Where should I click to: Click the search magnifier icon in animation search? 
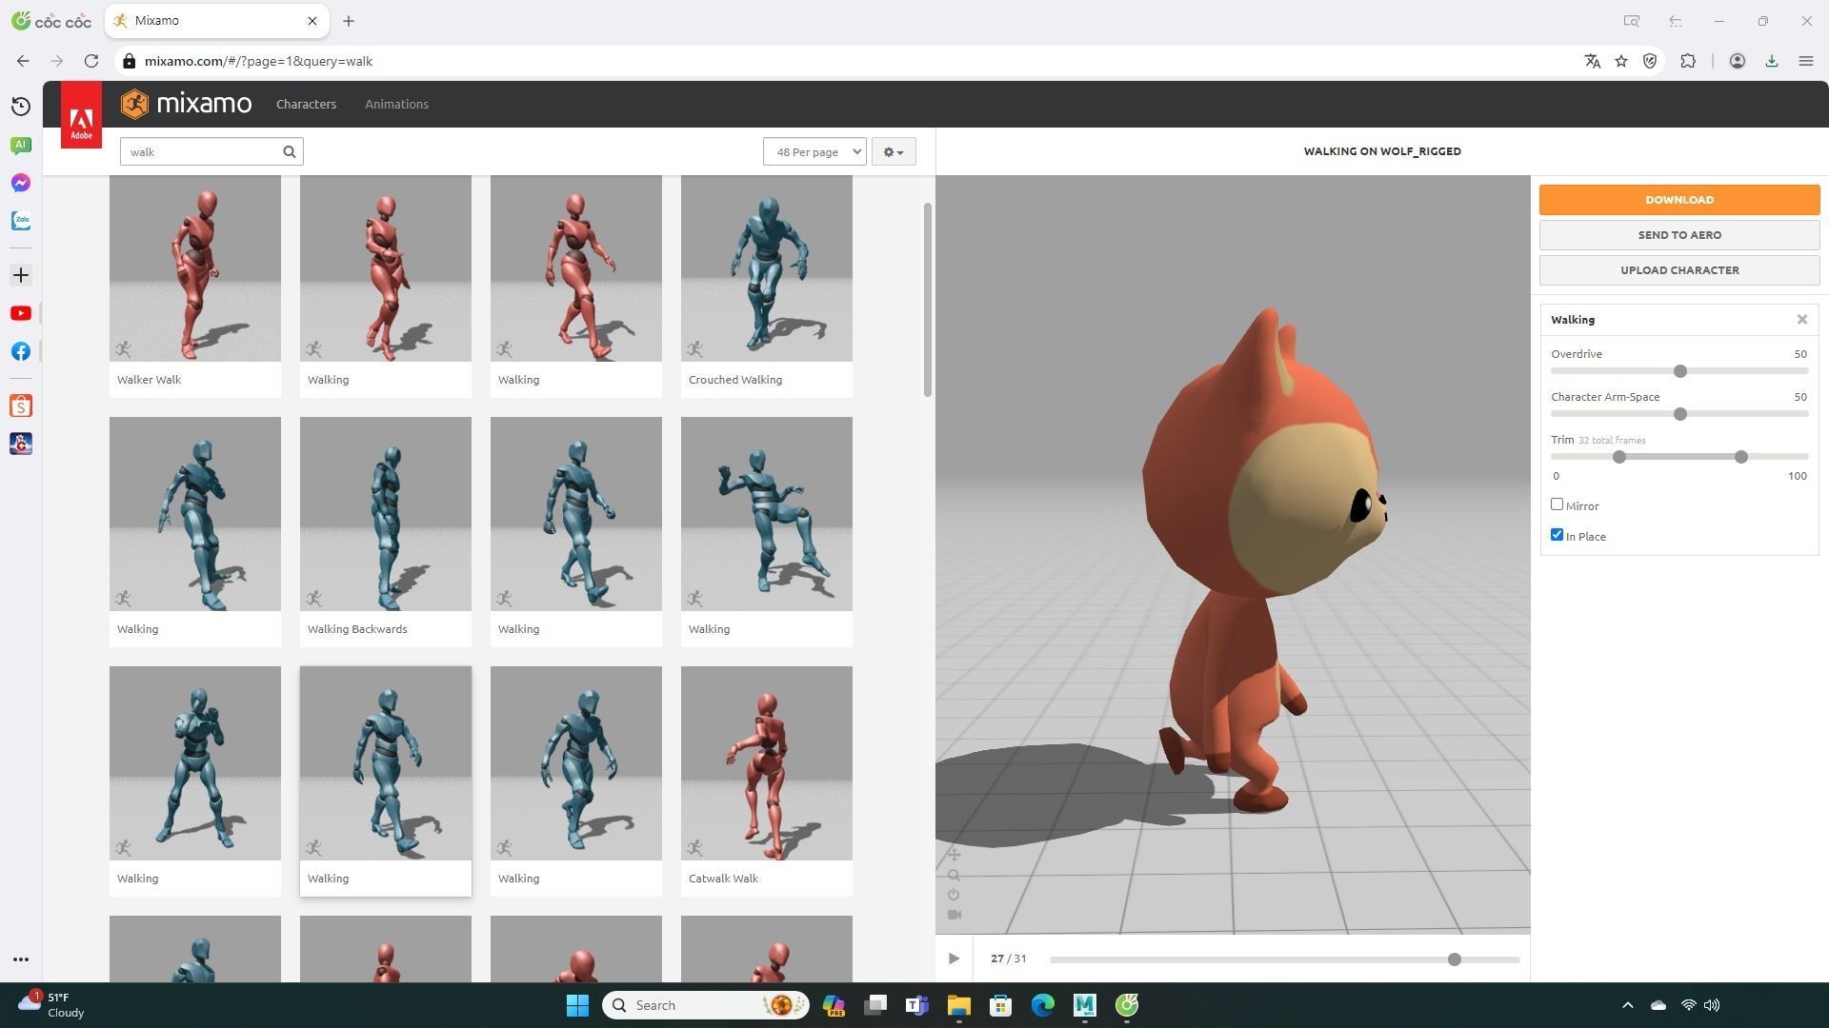[290, 151]
